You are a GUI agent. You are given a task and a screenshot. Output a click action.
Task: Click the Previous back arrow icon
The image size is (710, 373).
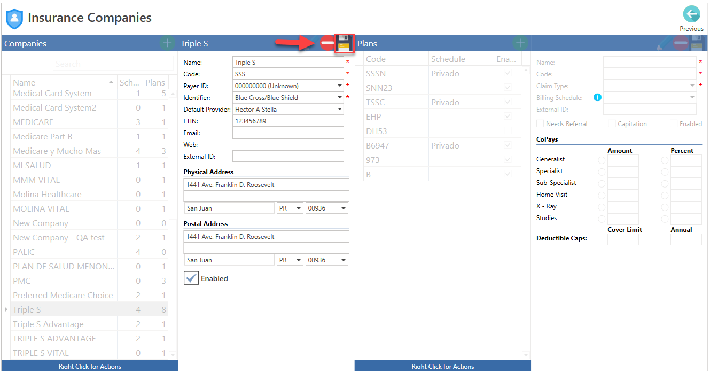[x=691, y=14]
